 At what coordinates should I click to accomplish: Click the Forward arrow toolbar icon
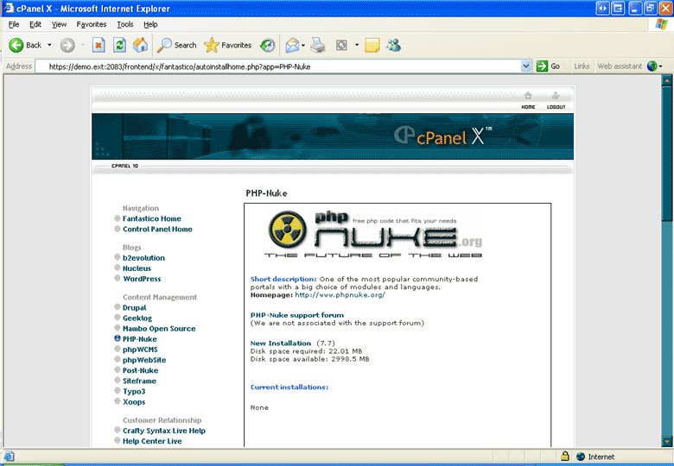point(67,45)
